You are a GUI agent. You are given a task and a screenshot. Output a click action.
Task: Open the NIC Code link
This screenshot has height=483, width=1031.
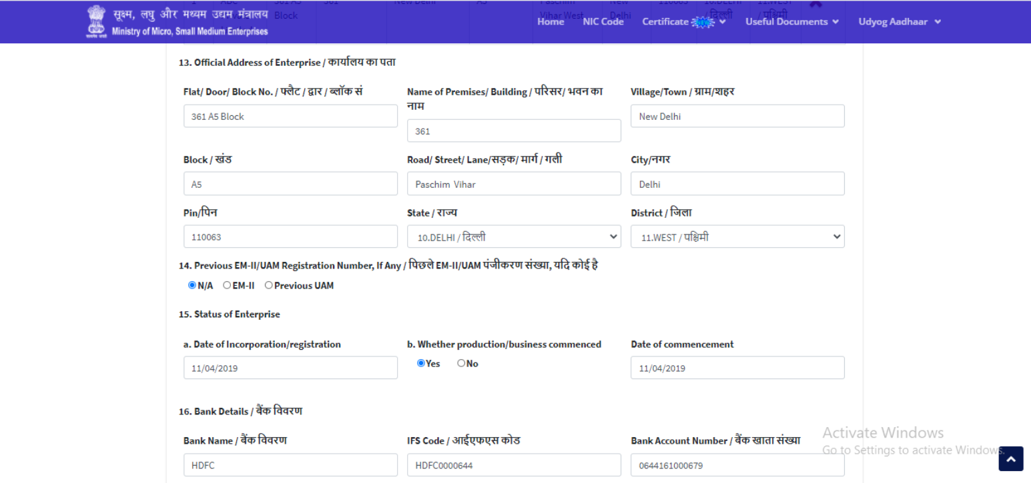pyautogui.click(x=603, y=22)
